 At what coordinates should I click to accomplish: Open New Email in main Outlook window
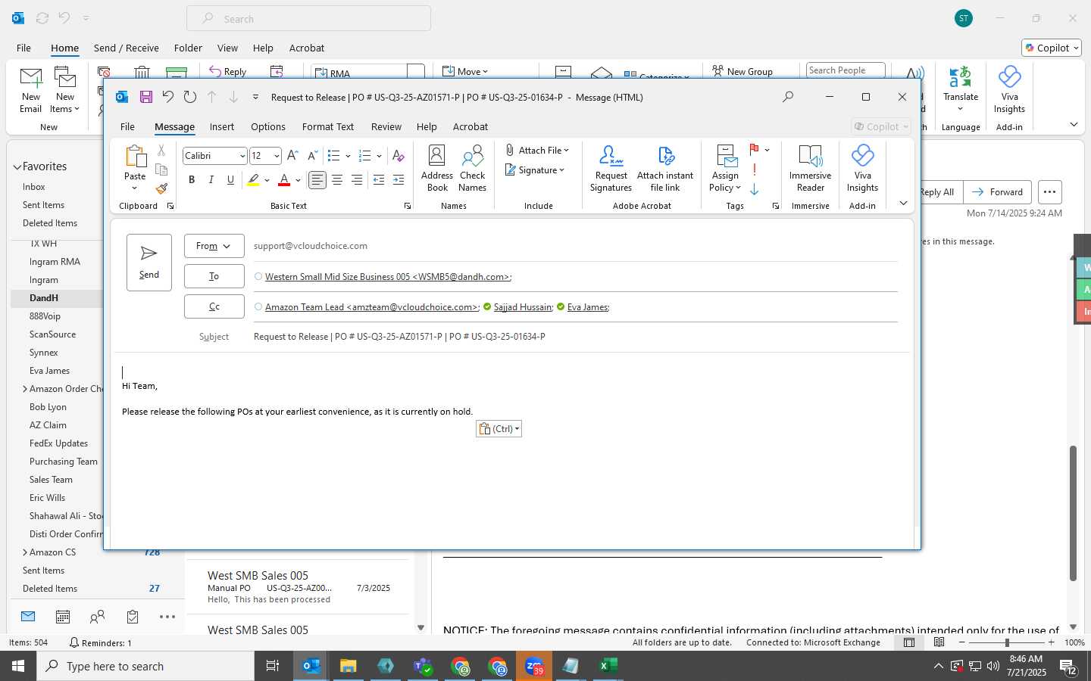click(31, 90)
